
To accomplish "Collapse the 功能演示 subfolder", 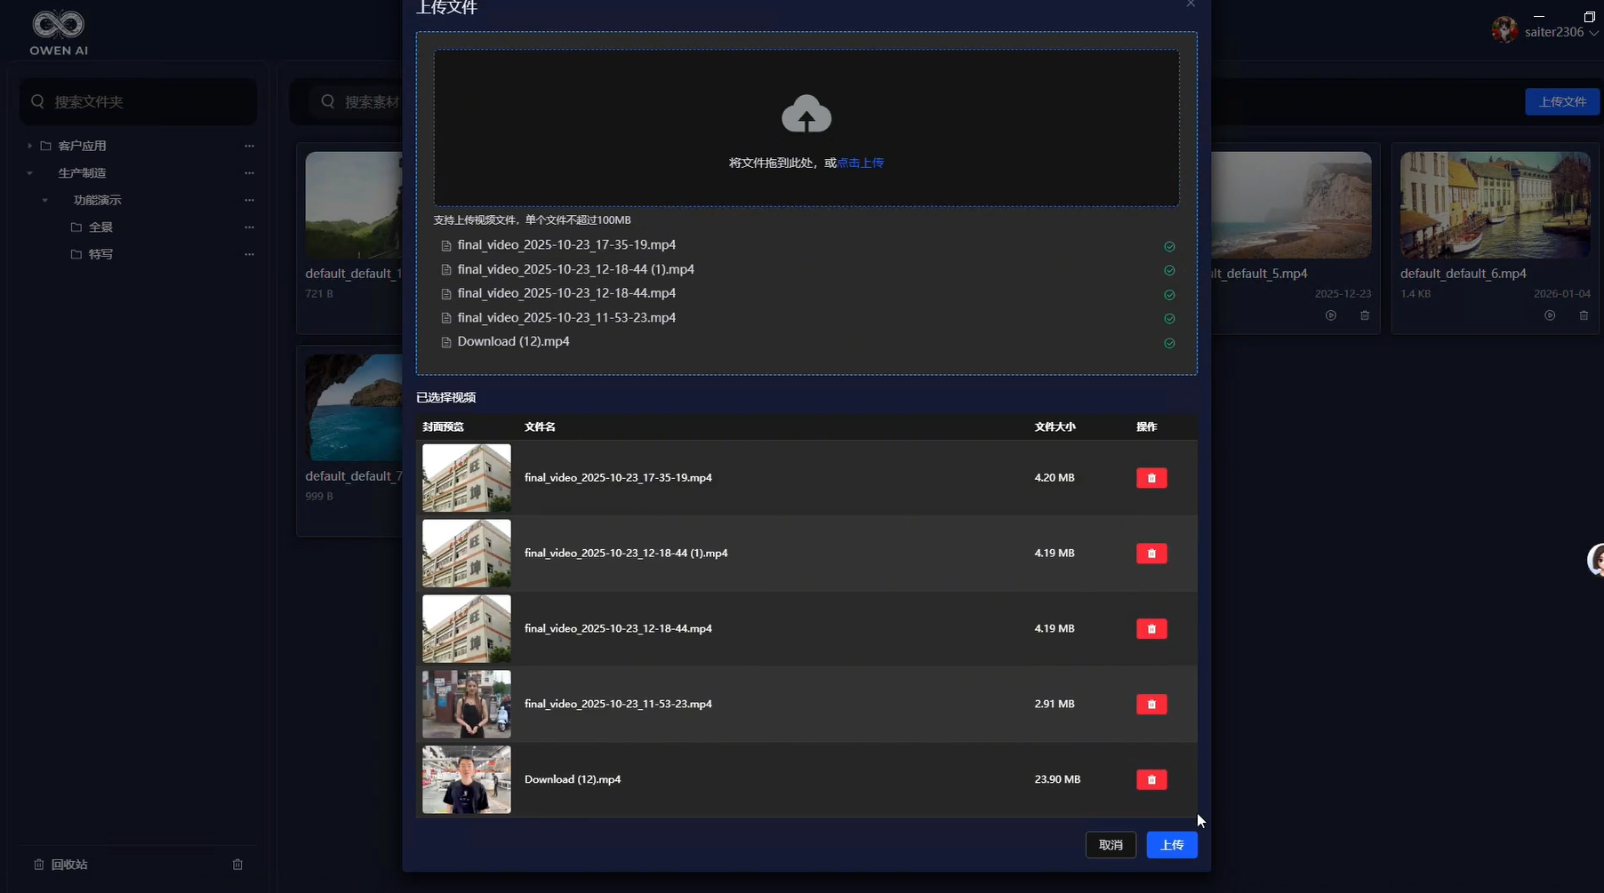I will coord(45,200).
